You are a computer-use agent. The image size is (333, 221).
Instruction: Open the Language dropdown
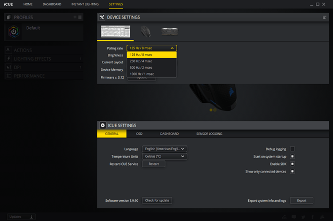[x=164, y=149]
